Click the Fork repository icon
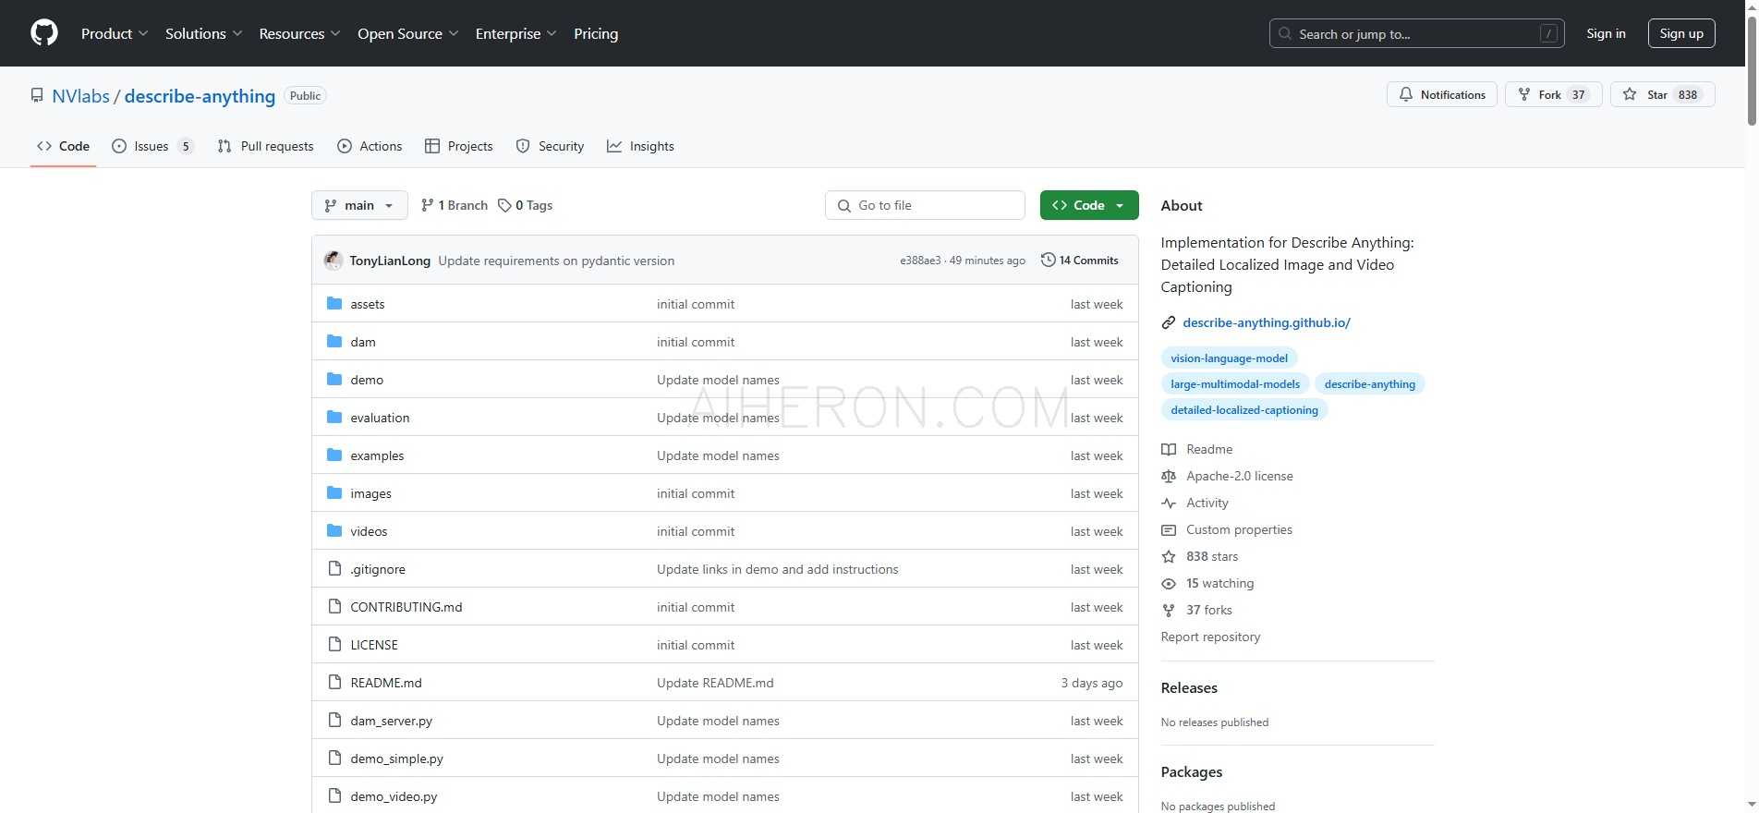Viewport: 1759px width, 813px height. point(1524,94)
